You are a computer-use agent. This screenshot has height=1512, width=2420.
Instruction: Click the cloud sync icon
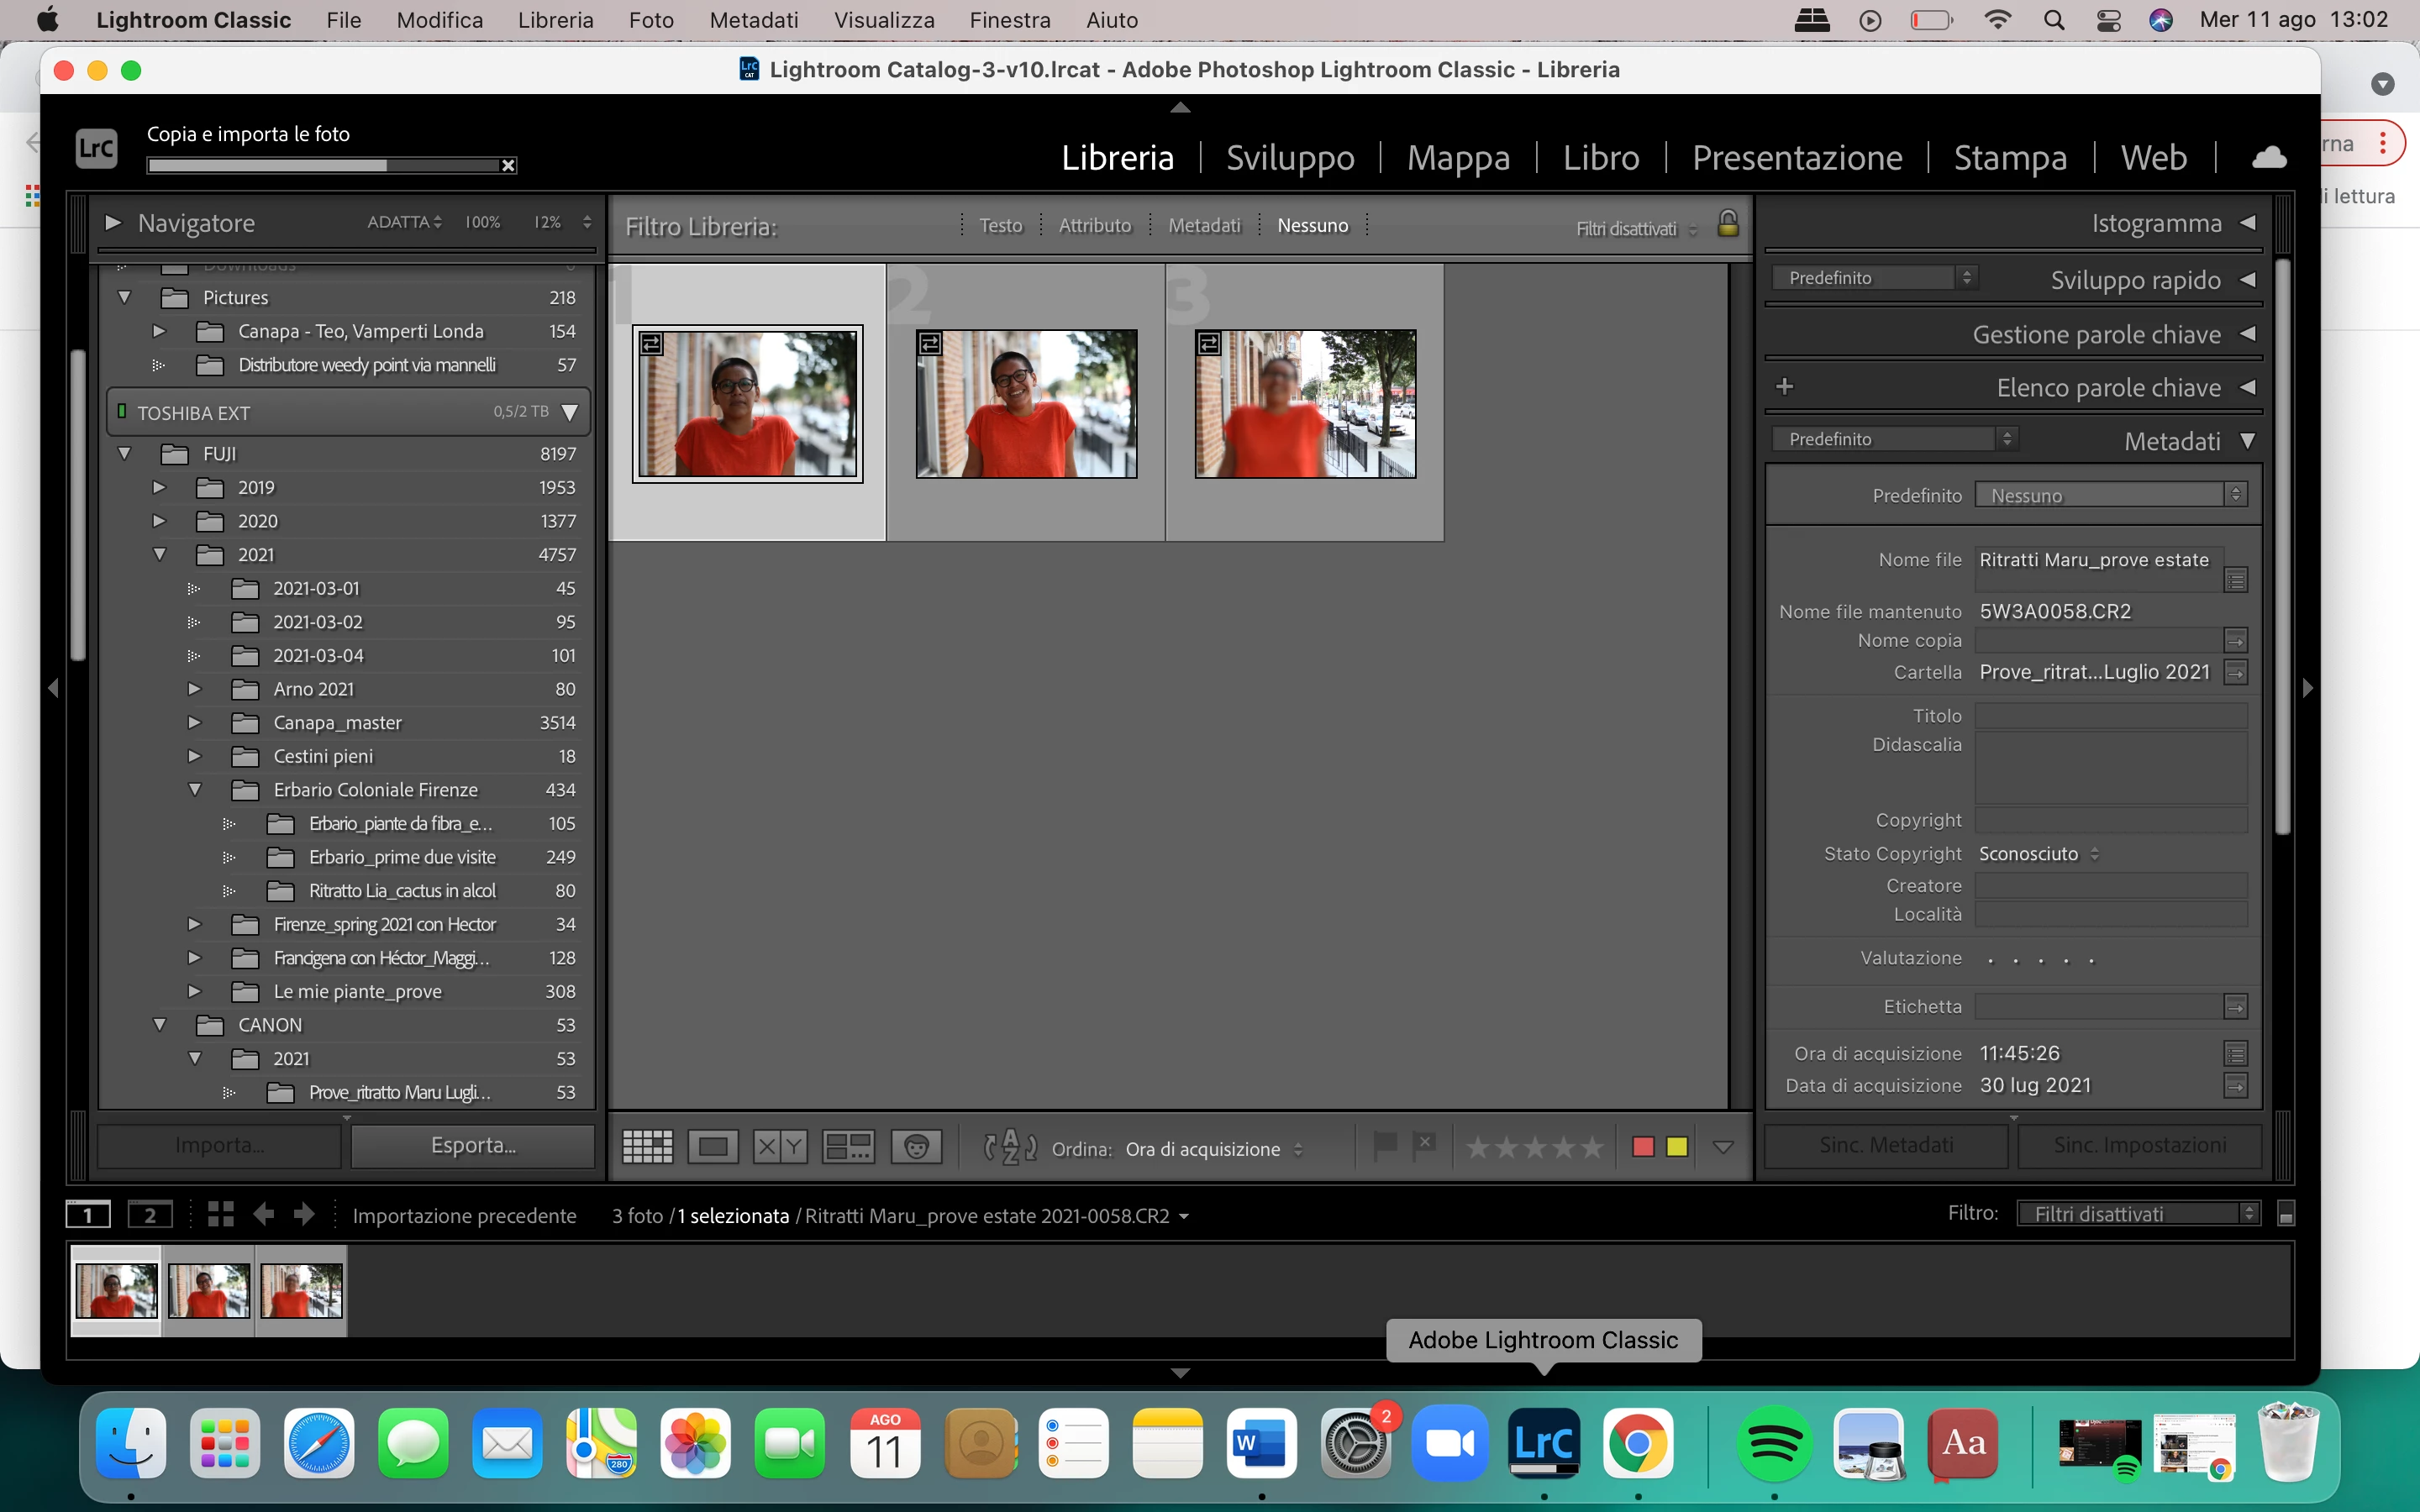(x=2269, y=157)
